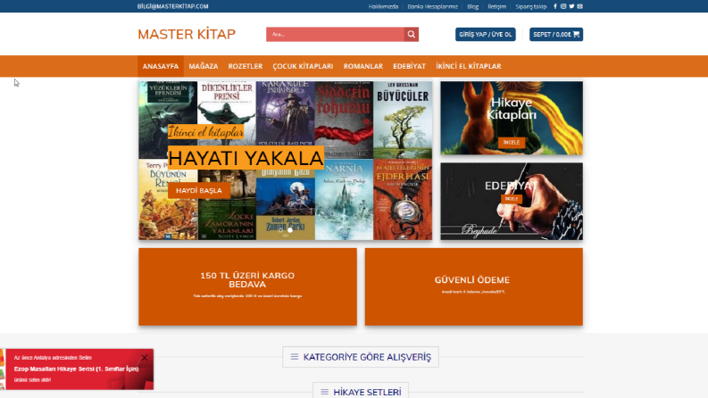708x398 pixels.
Task: Select the first slider dot indicator
Action: pyautogui.click(x=281, y=230)
